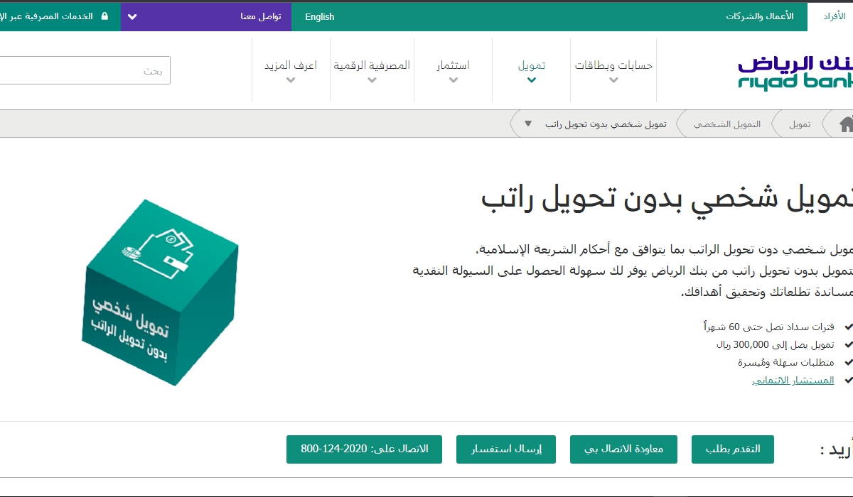Click the إرسال استفسار button
Screen dimensions: 853x497
(x=506, y=449)
